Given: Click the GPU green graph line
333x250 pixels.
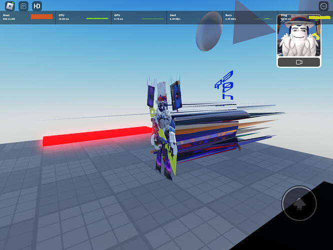Looking at the screenshot, I should pos(153,19).
